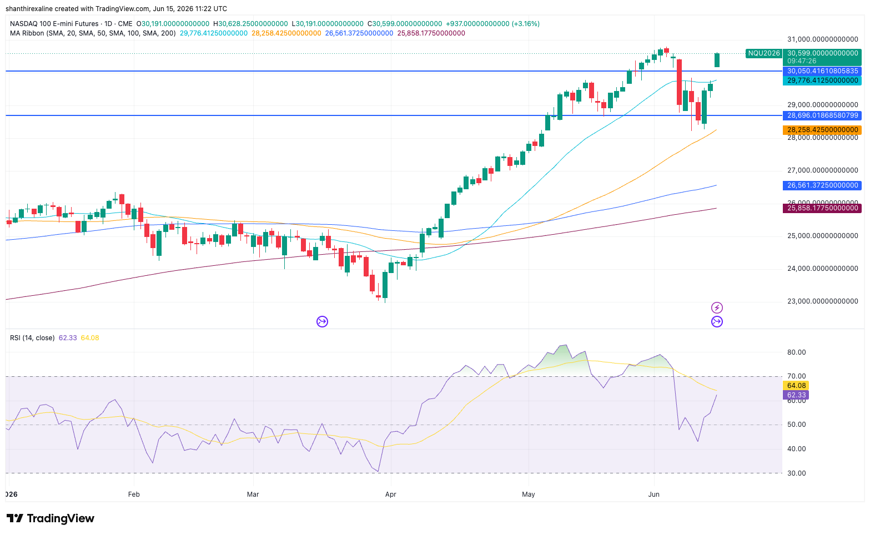The image size is (870, 535).
Task: Click the 80.00 level on the RSI axis
Action: pos(796,352)
